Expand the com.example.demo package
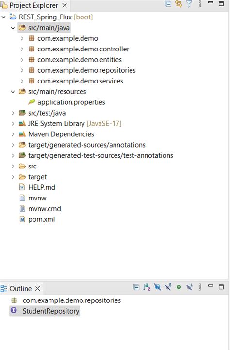The image size is (230, 350). coord(22,38)
